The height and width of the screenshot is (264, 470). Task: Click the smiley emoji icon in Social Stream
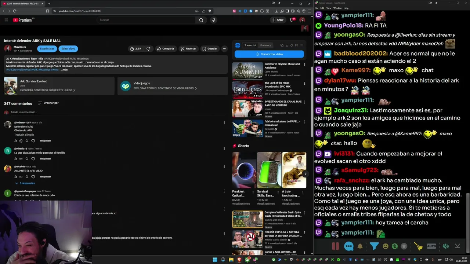pyautogui.click(x=385, y=246)
